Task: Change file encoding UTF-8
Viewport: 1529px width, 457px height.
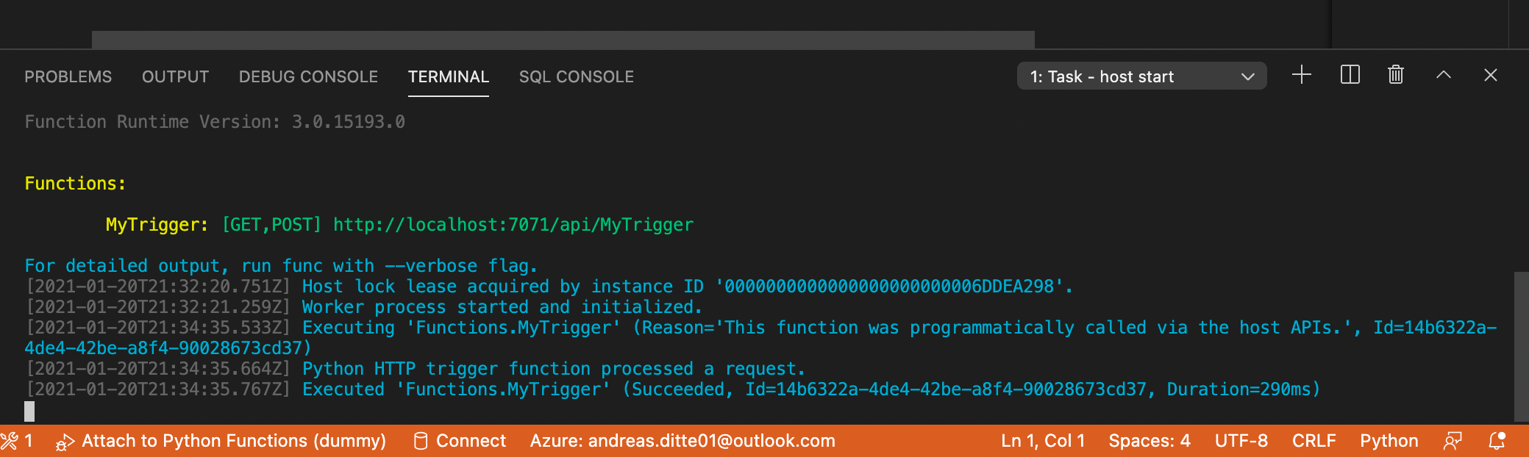Action: pos(1241,441)
